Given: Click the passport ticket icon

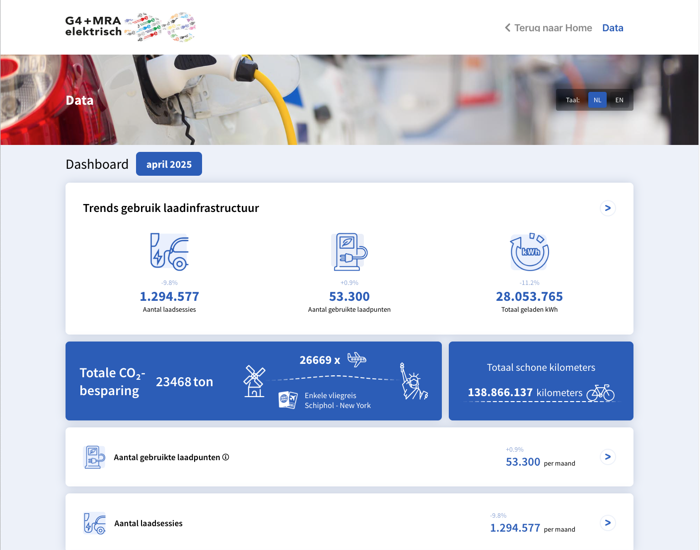Looking at the screenshot, I should [x=288, y=400].
